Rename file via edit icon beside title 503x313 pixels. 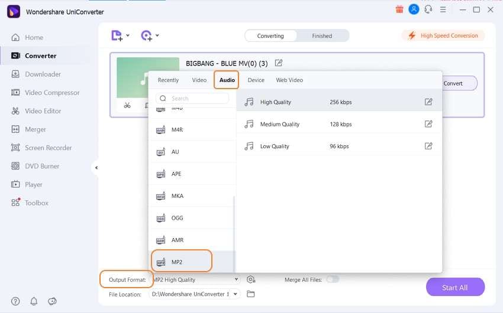tap(279, 63)
